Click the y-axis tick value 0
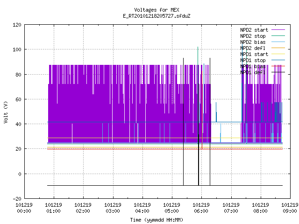 20,174
